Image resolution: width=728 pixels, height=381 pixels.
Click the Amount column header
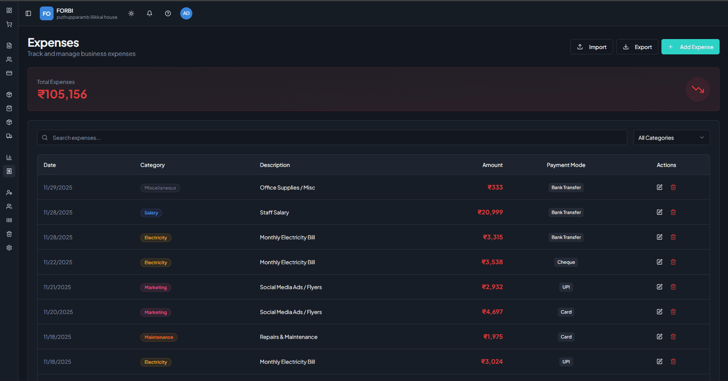click(x=492, y=165)
